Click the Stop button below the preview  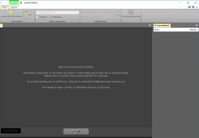(79, 131)
